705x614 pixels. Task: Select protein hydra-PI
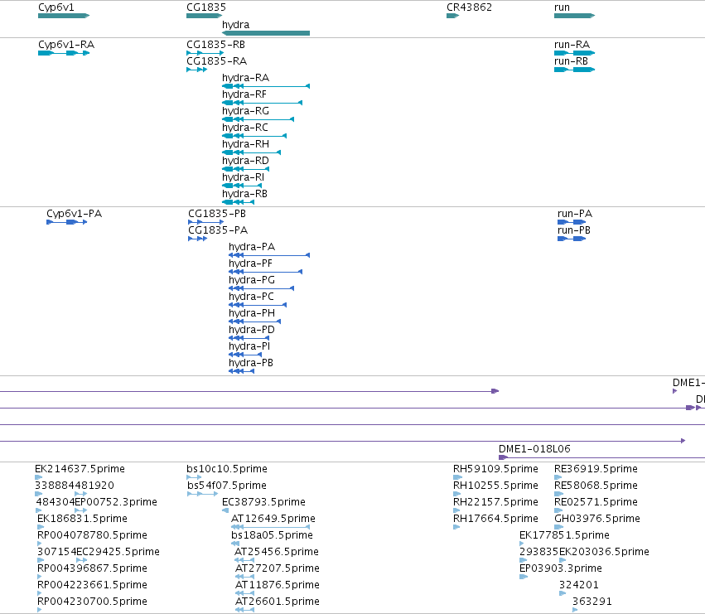249,346
